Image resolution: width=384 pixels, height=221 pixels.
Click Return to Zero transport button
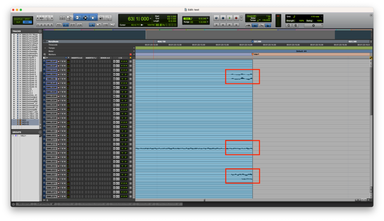point(216,25)
